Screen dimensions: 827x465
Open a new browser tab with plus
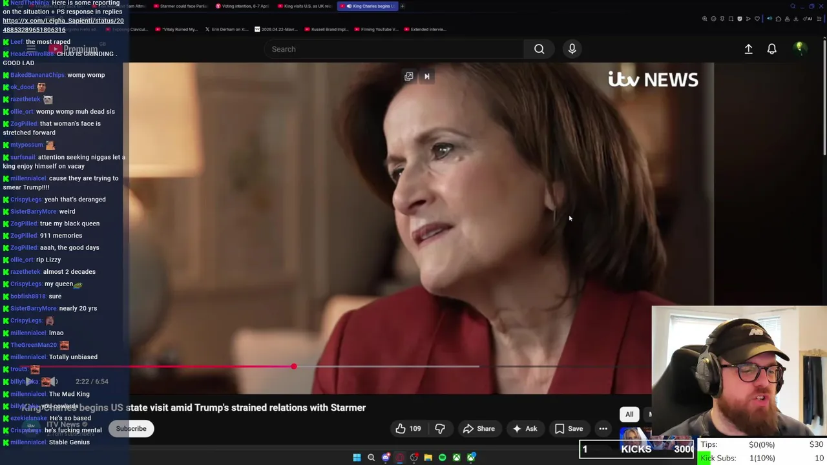pyautogui.click(x=402, y=6)
